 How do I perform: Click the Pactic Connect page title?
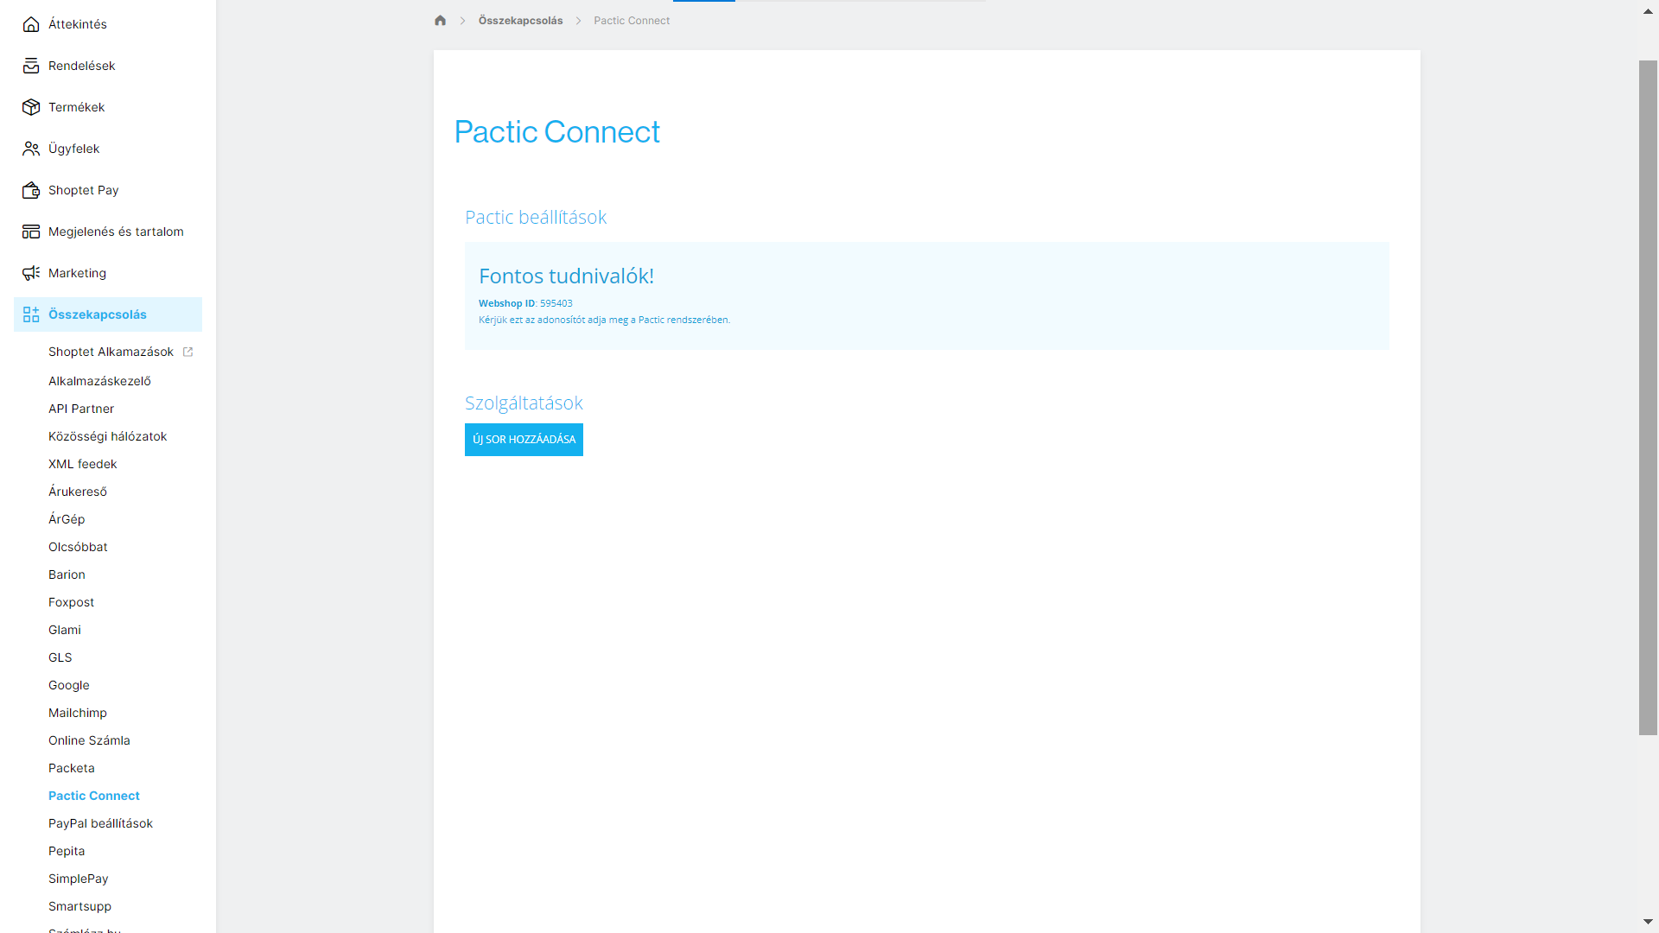[556, 132]
